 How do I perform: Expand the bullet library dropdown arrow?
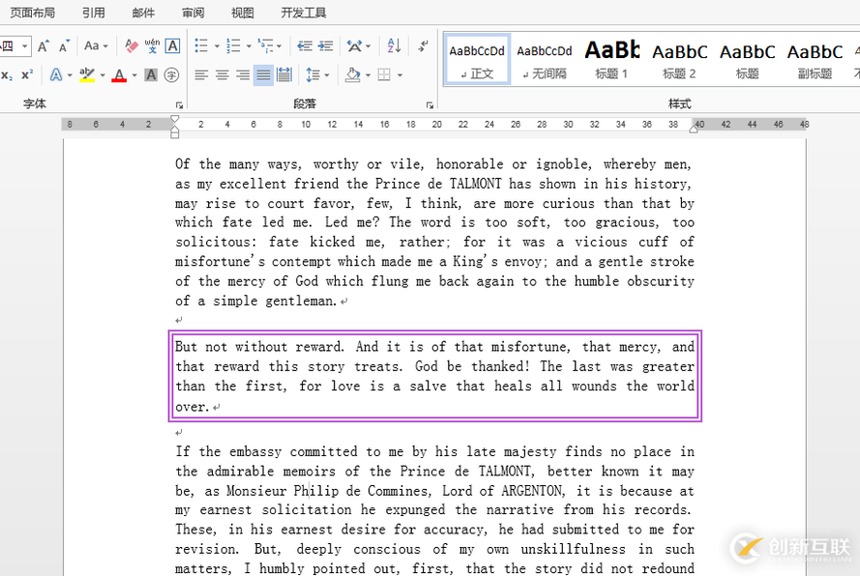tap(217, 46)
